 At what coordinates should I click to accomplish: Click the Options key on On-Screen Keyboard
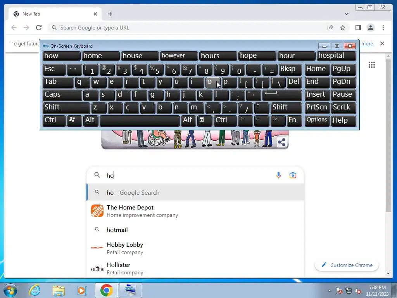point(317,120)
